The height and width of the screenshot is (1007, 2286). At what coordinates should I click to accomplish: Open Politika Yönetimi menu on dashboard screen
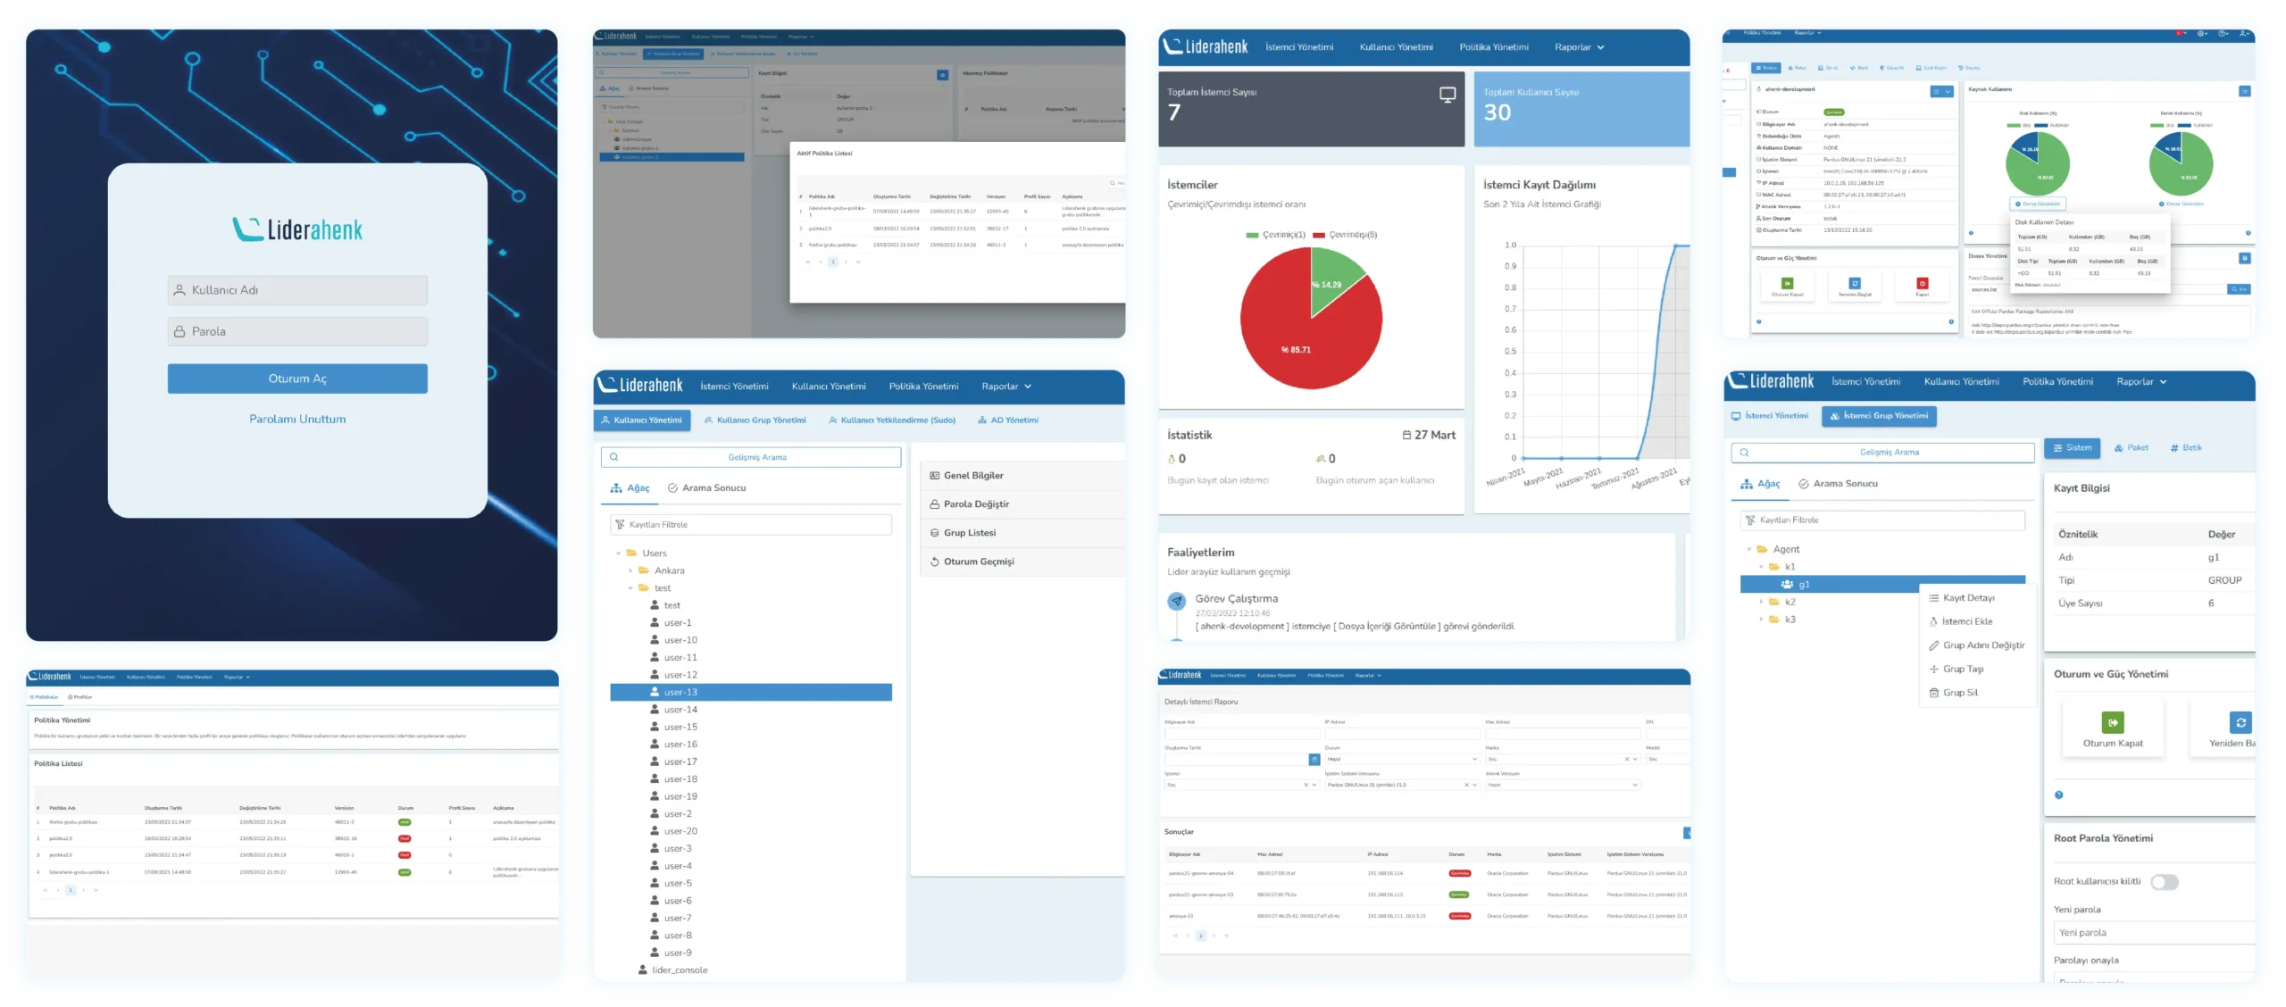(x=1494, y=47)
